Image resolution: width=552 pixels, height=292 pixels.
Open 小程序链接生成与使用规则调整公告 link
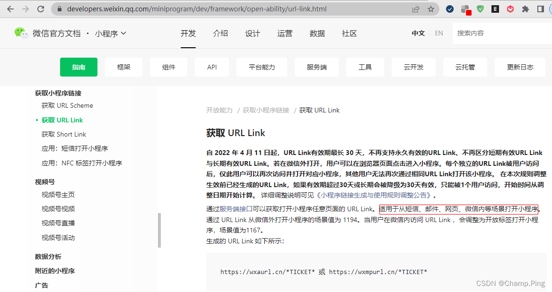[x=374, y=195]
